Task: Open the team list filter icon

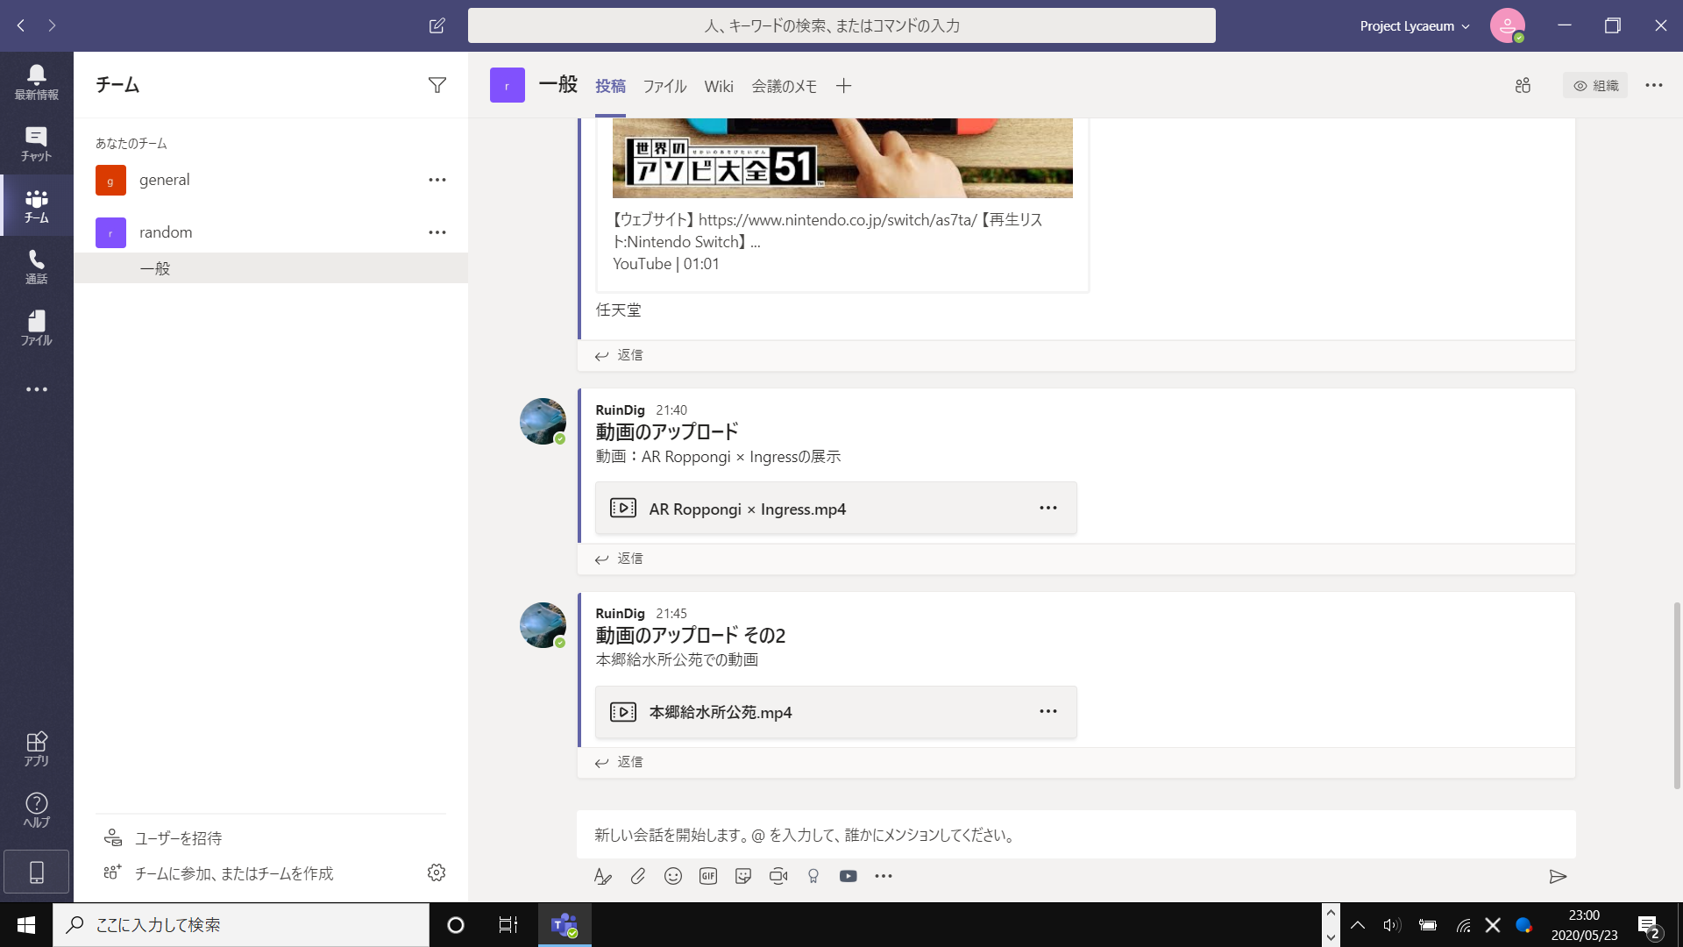Action: pyautogui.click(x=437, y=84)
